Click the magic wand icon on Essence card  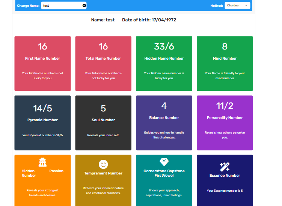[225, 167]
